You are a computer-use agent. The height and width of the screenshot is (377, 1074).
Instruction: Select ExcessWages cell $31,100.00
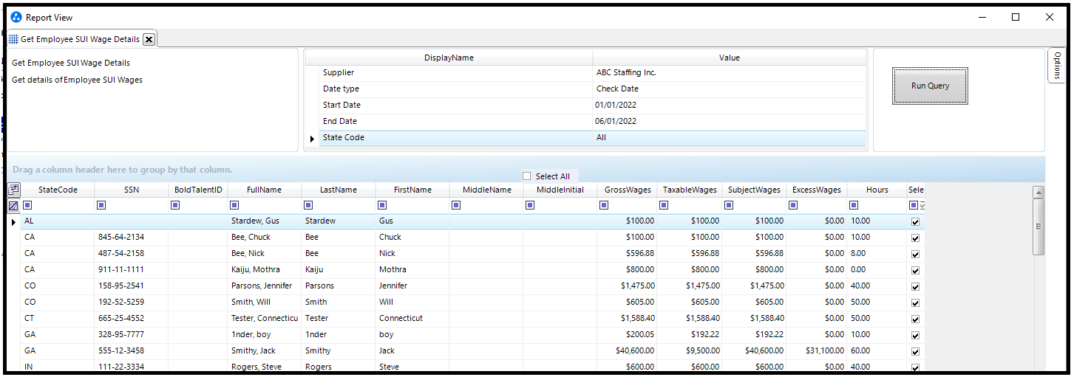[x=817, y=351]
